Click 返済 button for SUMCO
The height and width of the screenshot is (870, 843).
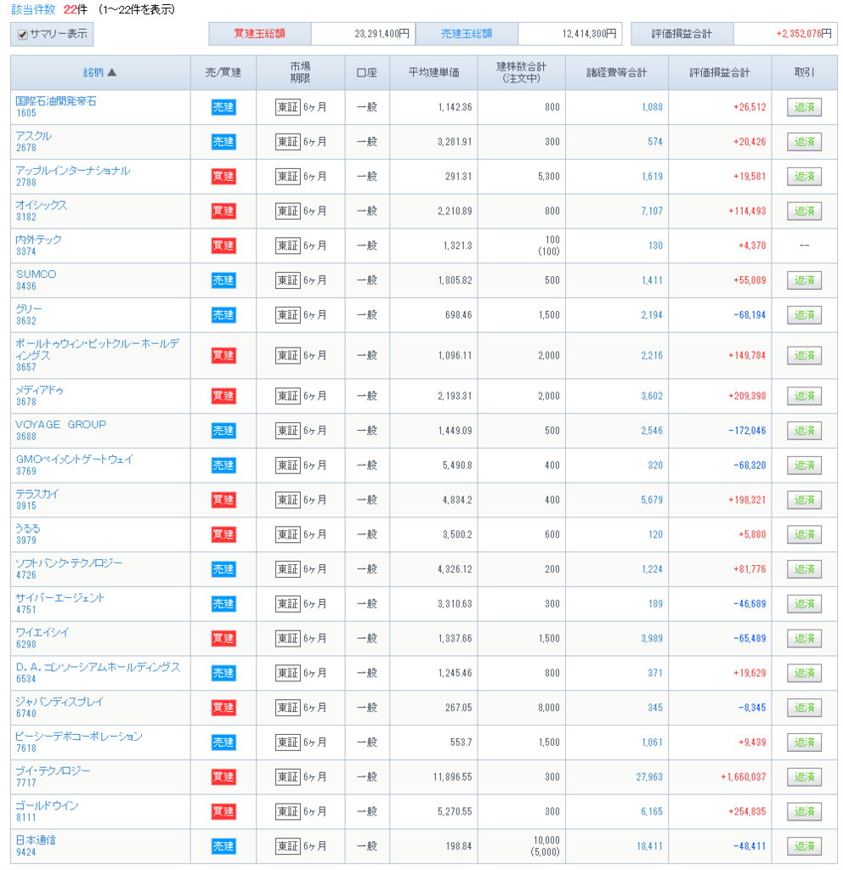[x=804, y=280]
